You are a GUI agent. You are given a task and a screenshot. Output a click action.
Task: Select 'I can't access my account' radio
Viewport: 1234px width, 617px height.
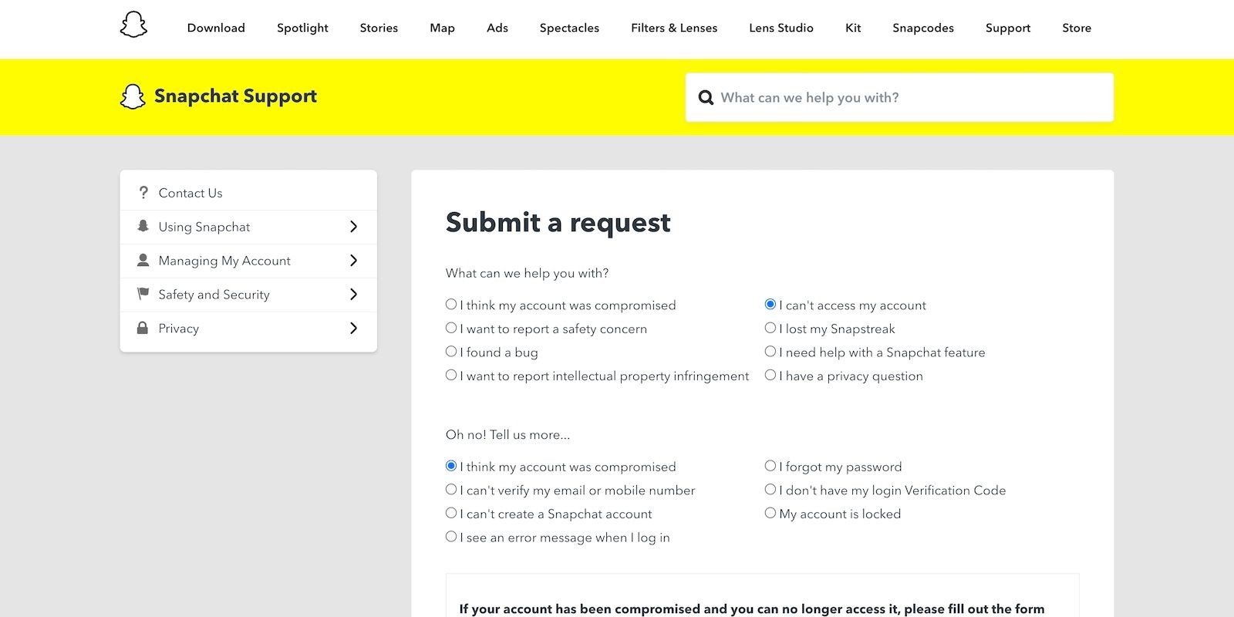[x=770, y=305]
